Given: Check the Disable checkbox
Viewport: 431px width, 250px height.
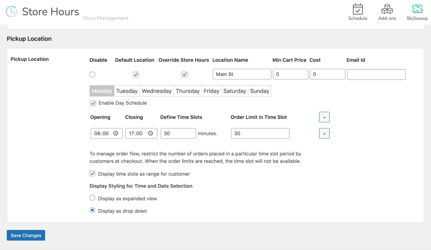Looking at the screenshot, I should (92, 74).
